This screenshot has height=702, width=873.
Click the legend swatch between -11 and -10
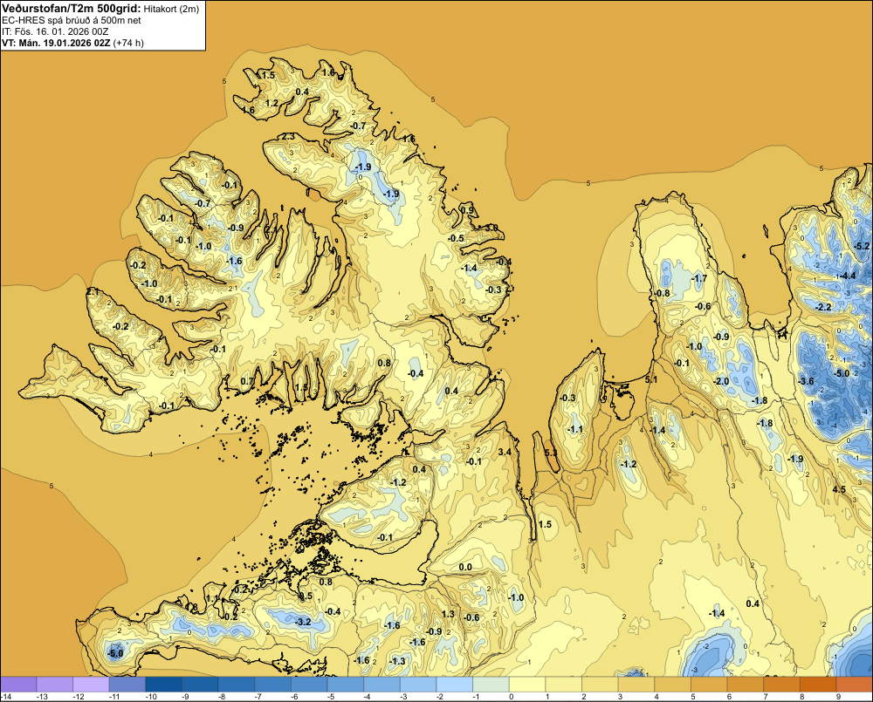tap(127, 685)
